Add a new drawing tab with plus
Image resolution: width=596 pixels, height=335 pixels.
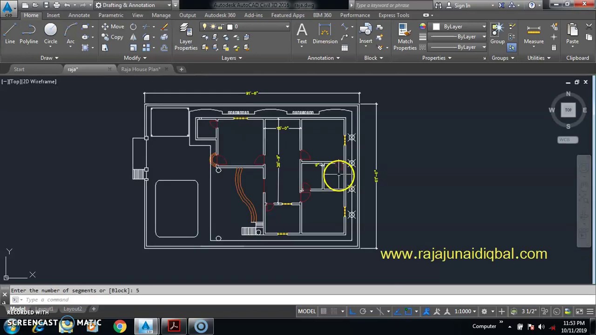tap(182, 69)
